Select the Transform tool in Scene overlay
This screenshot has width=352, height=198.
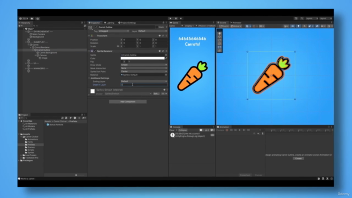[x=219, y=51]
